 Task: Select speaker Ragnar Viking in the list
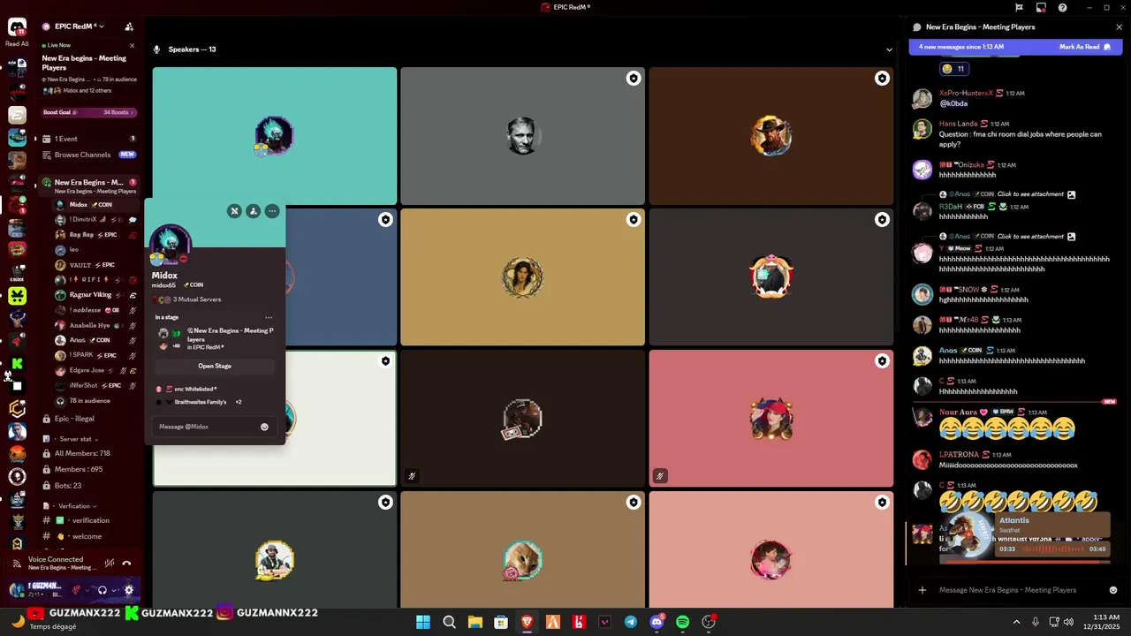tap(95, 295)
